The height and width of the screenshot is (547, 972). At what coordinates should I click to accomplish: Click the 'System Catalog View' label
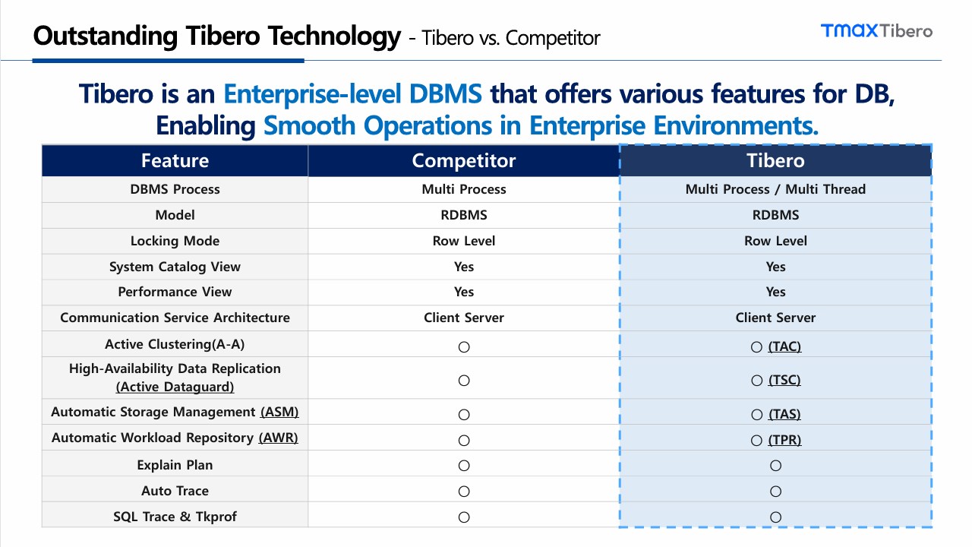175,267
